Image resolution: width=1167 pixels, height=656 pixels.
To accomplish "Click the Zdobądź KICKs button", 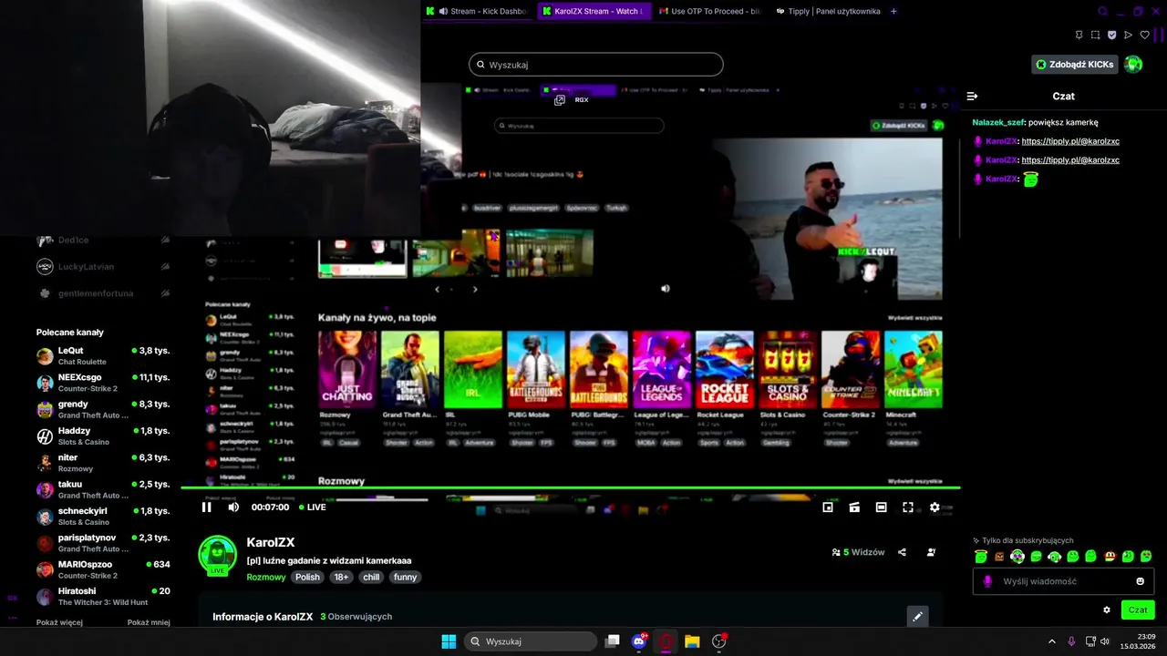I will [x=1075, y=65].
